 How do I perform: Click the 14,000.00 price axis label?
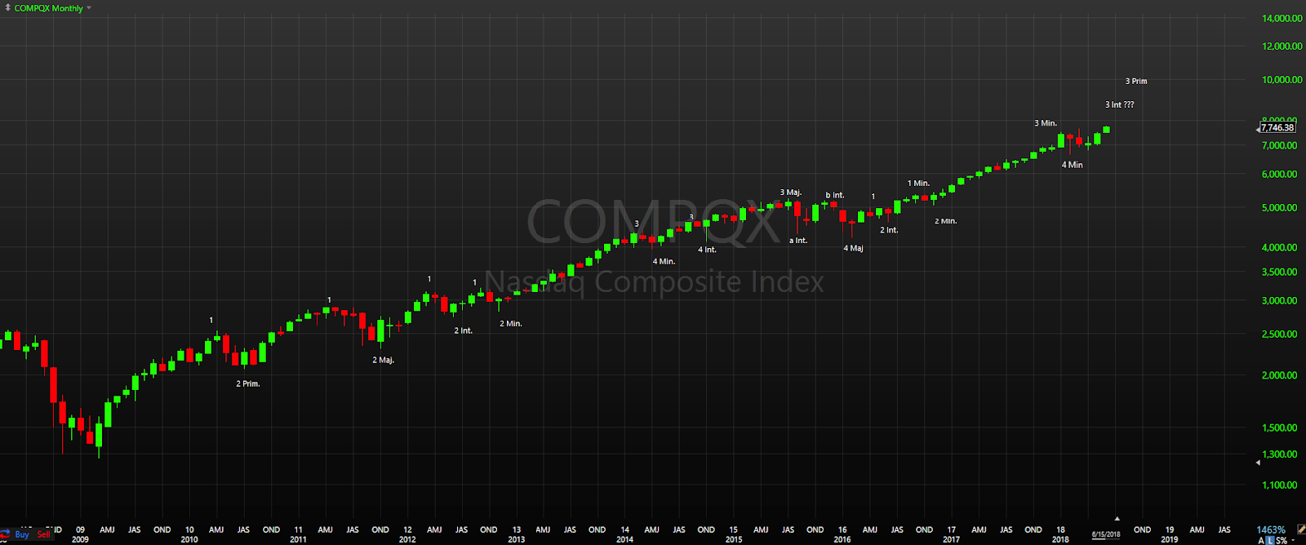pyautogui.click(x=1282, y=18)
